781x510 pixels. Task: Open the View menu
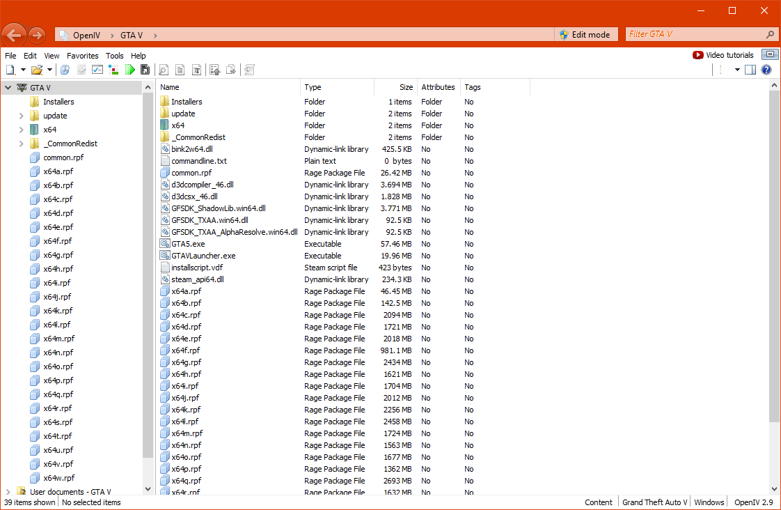[52, 56]
